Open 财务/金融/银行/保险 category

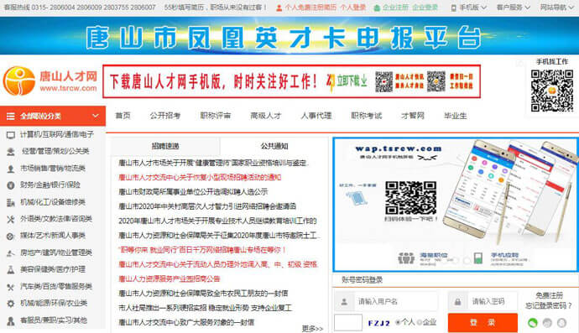point(50,185)
